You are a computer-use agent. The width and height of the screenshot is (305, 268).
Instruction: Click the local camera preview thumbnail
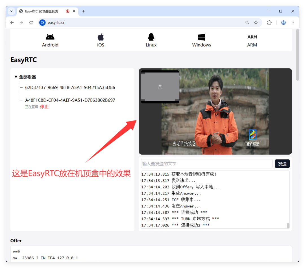[160, 87]
